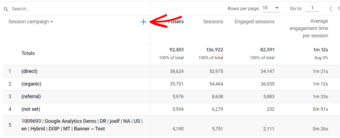Add a secondary dimension with plus icon

coord(143,22)
